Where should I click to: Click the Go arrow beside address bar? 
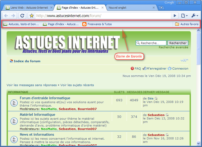[175, 16]
